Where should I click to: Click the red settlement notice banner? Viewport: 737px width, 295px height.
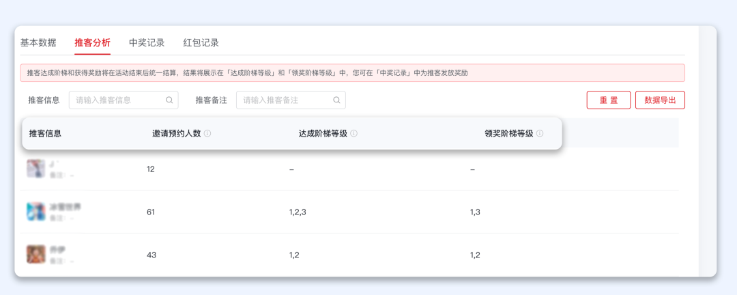(352, 73)
